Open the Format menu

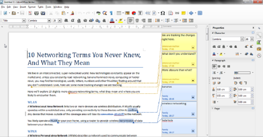[x=32, y=7]
